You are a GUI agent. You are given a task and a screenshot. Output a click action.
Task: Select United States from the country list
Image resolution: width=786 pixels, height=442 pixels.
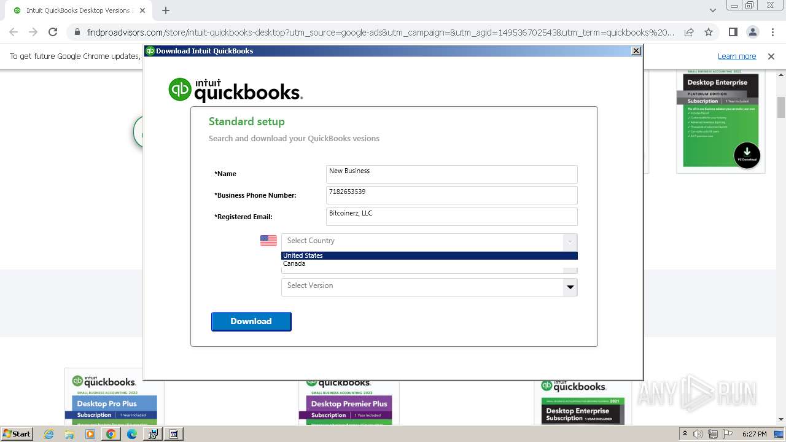coord(429,255)
